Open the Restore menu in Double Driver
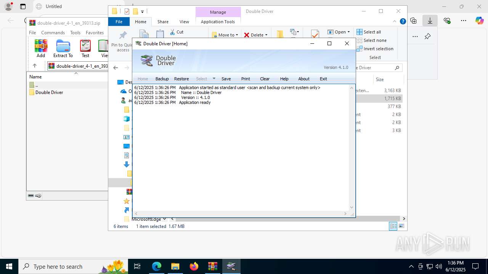This screenshot has width=488, height=274. point(181,79)
